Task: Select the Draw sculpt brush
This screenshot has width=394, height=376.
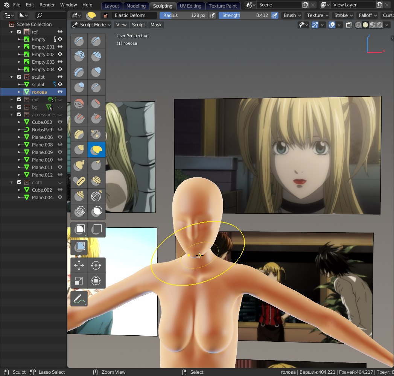Action: pos(79,41)
